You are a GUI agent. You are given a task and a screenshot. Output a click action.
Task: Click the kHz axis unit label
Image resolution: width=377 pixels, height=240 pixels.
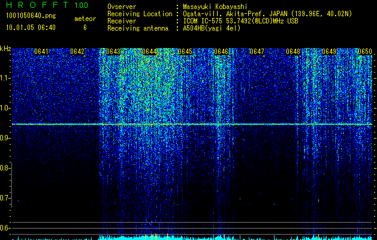point(5,49)
